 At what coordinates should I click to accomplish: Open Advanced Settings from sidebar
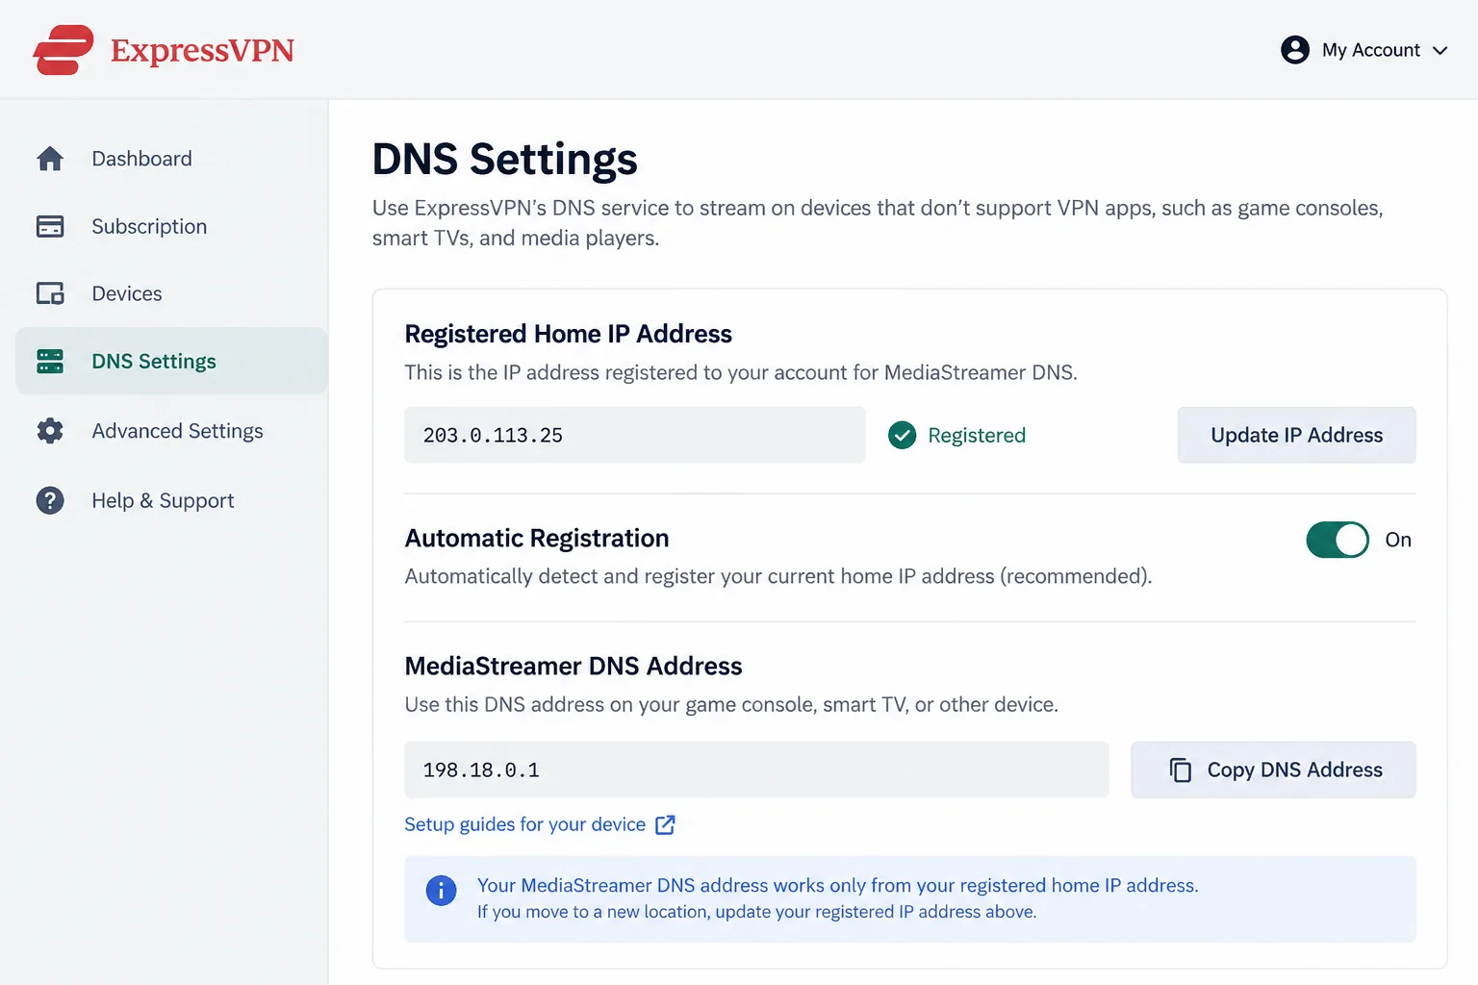pos(171,431)
